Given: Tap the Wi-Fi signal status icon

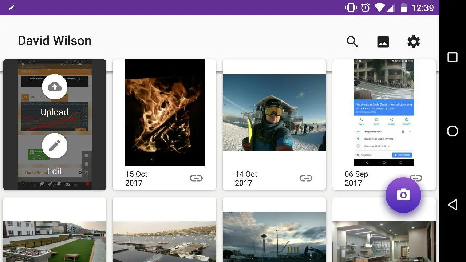Looking at the screenshot, I should (380, 8).
